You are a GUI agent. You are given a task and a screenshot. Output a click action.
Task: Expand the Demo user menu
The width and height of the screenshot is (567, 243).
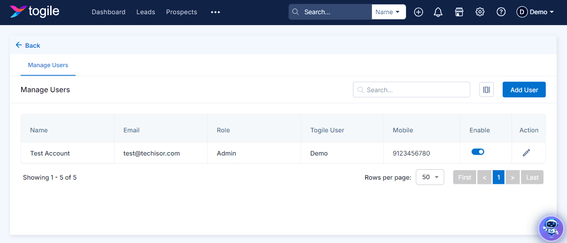(542, 12)
